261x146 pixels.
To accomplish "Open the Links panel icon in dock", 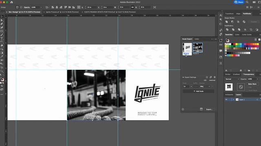I will coord(221,45).
